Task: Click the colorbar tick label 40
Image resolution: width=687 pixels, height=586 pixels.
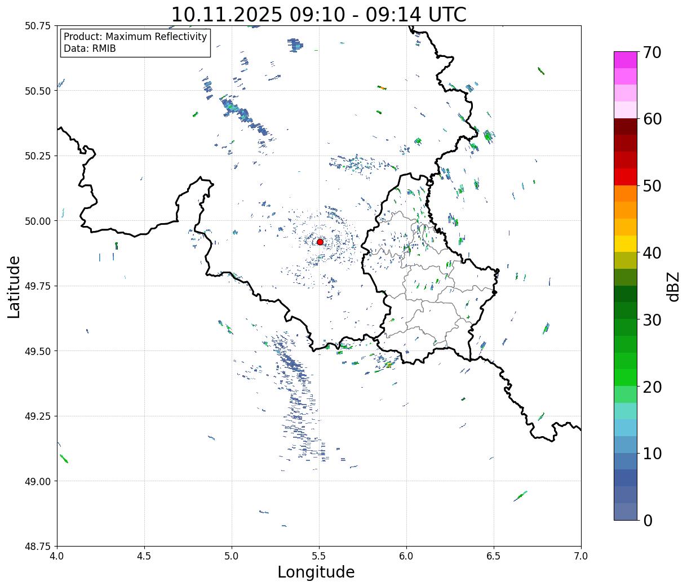Action: pos(652,253)
